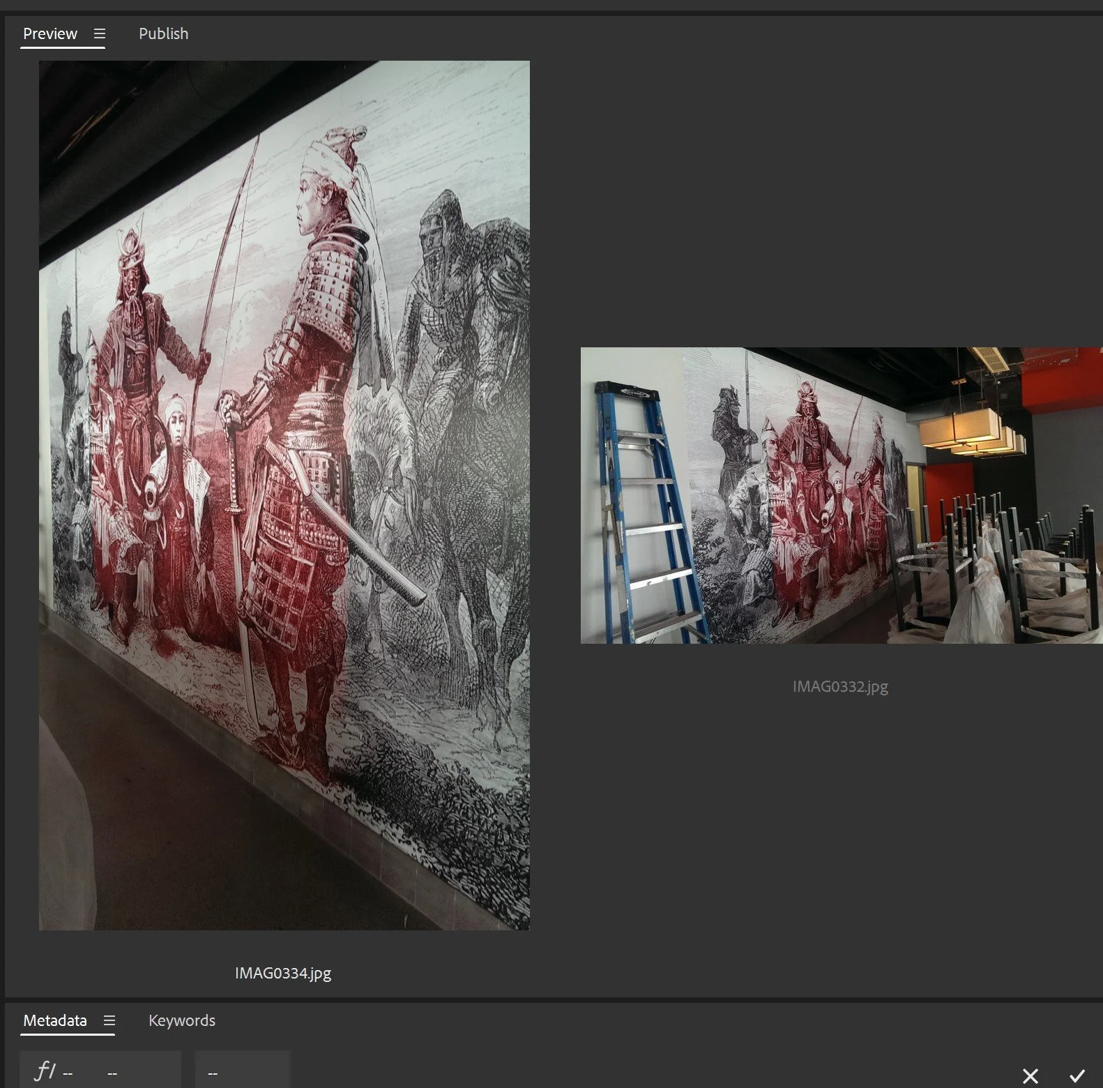The width and height of the screenshot is (1103, 1088).
Task: Switch to the Metadata tab
Action: 55,1020
